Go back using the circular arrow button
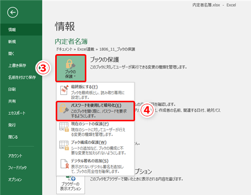 (13, 13)
